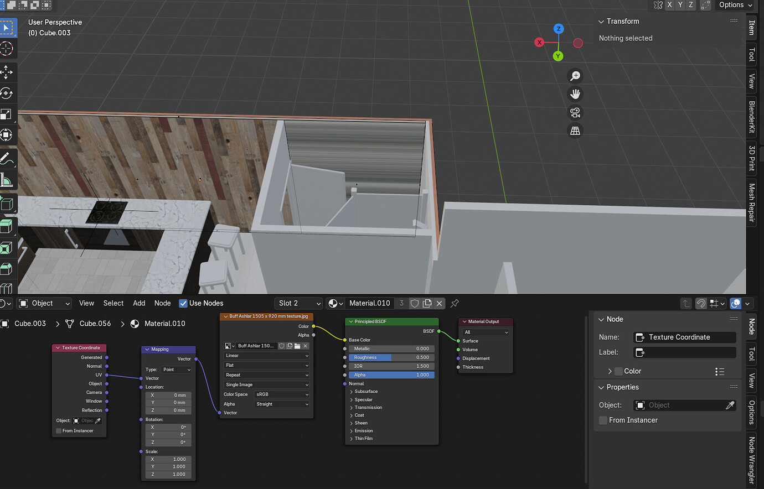Open the Linear interpolation dropdown
Screen dimensions: 764x489
(x=267, y=356)
